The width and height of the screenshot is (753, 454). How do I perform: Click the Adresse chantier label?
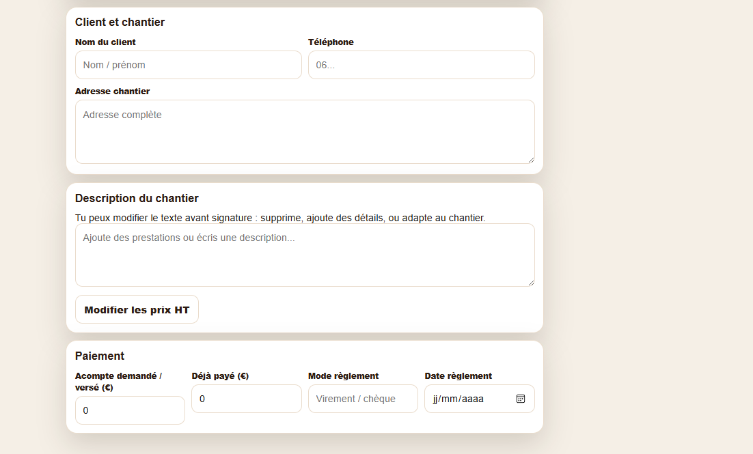point(112,91)
